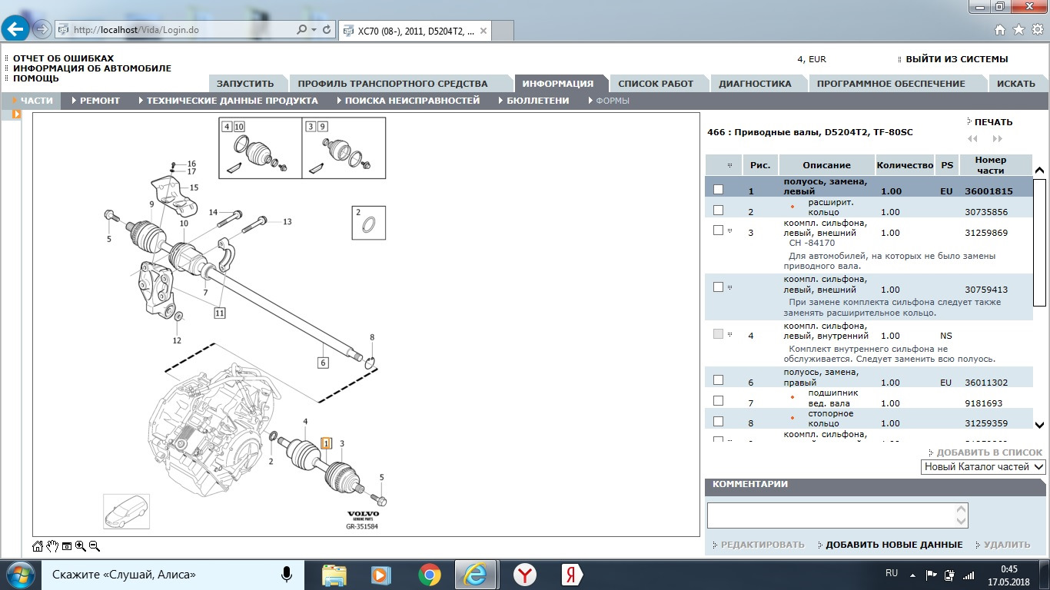The width and height of the screenshot is (1050, 590).
Task: Check the box for part 36001815
Action: click(x=718, y=190)
